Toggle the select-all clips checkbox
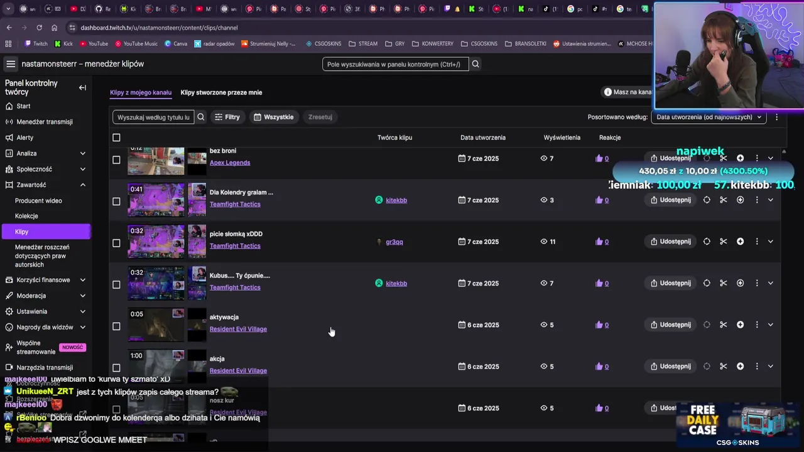Image resolution: width=804 pixels, height=452 pixels. (x=116, y=137)
